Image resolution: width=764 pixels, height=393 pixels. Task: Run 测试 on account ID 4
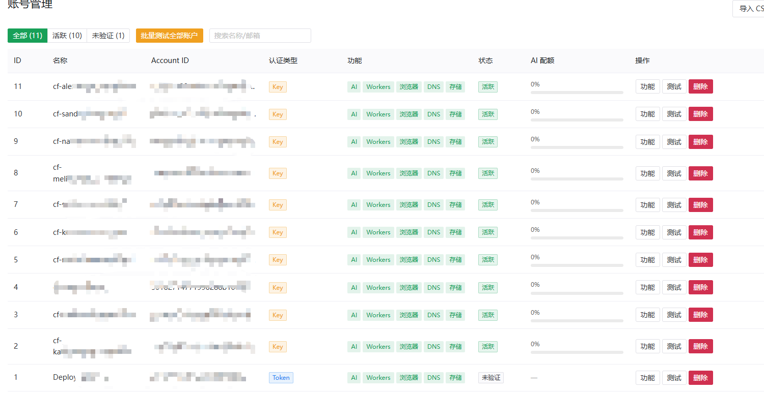(x=674, y=287)
